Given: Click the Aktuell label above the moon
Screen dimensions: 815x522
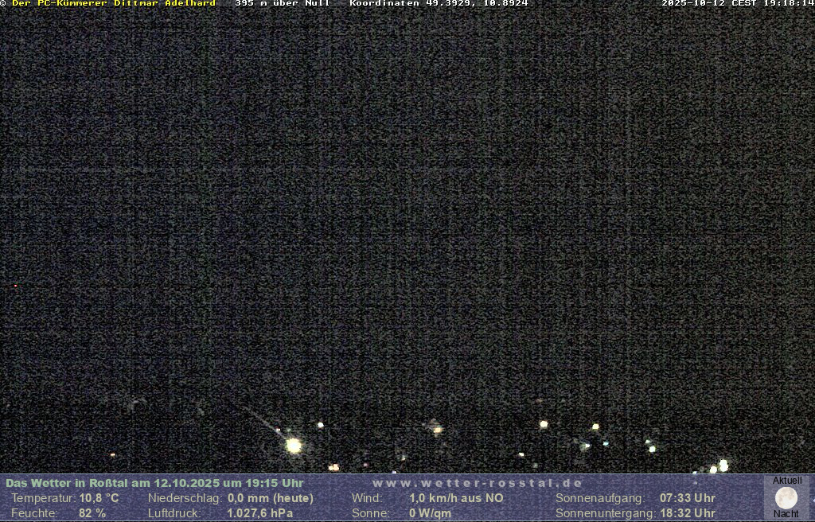Looking at the screenshot, I should (787, 481).
